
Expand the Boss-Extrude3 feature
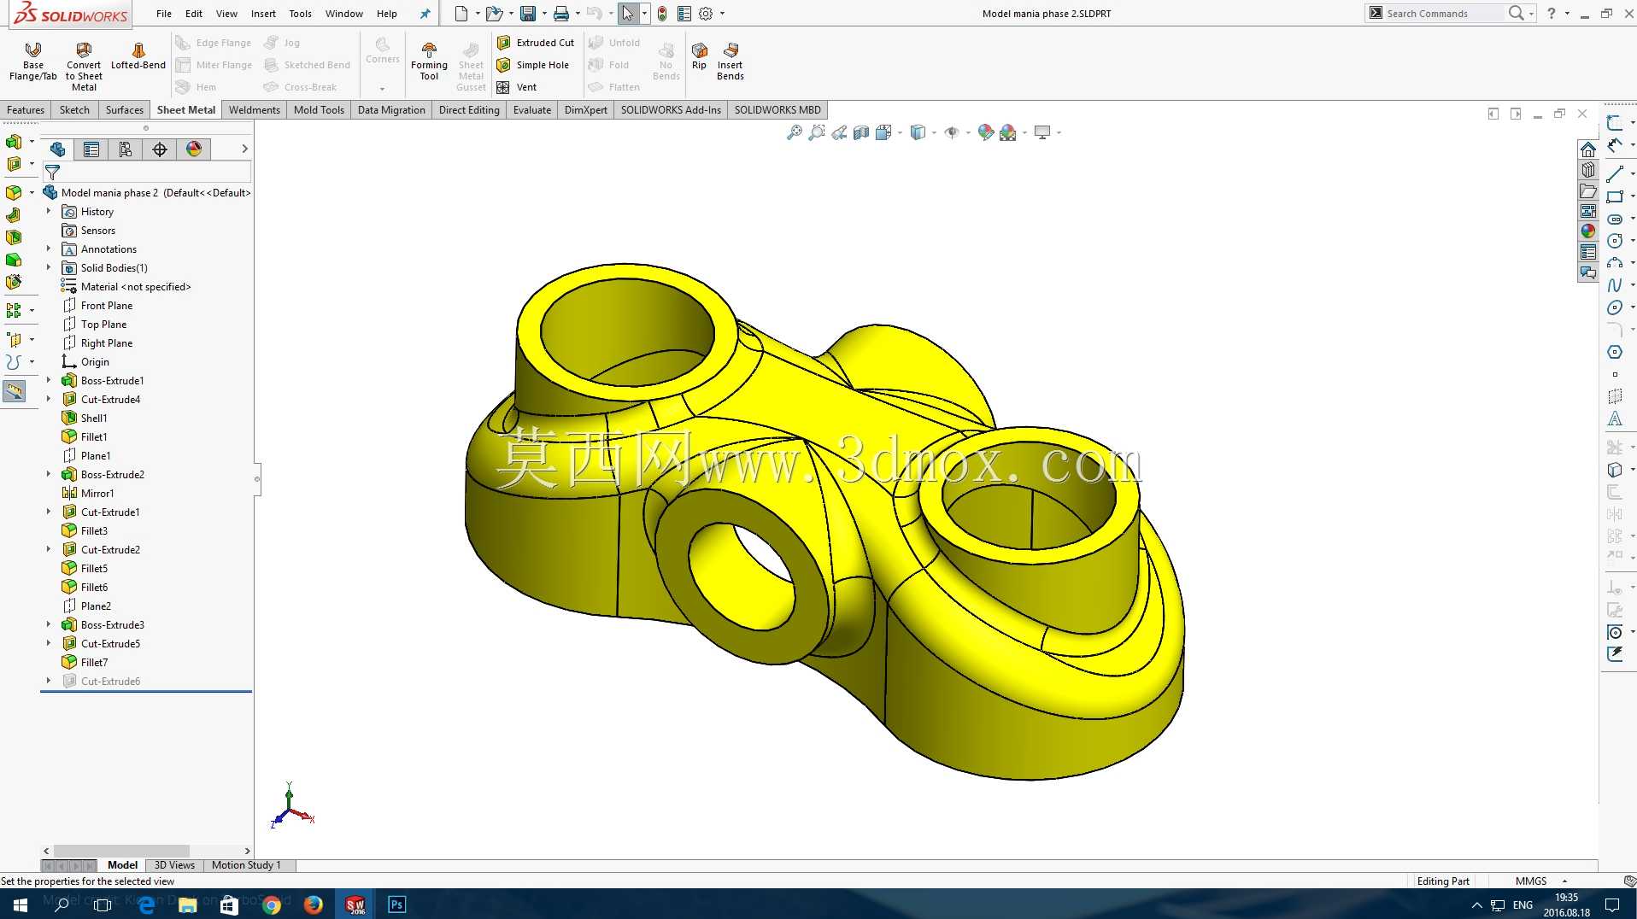49,624
